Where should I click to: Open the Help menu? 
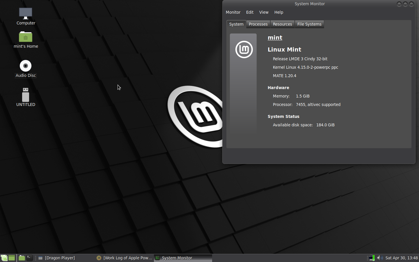pos(279,12)
